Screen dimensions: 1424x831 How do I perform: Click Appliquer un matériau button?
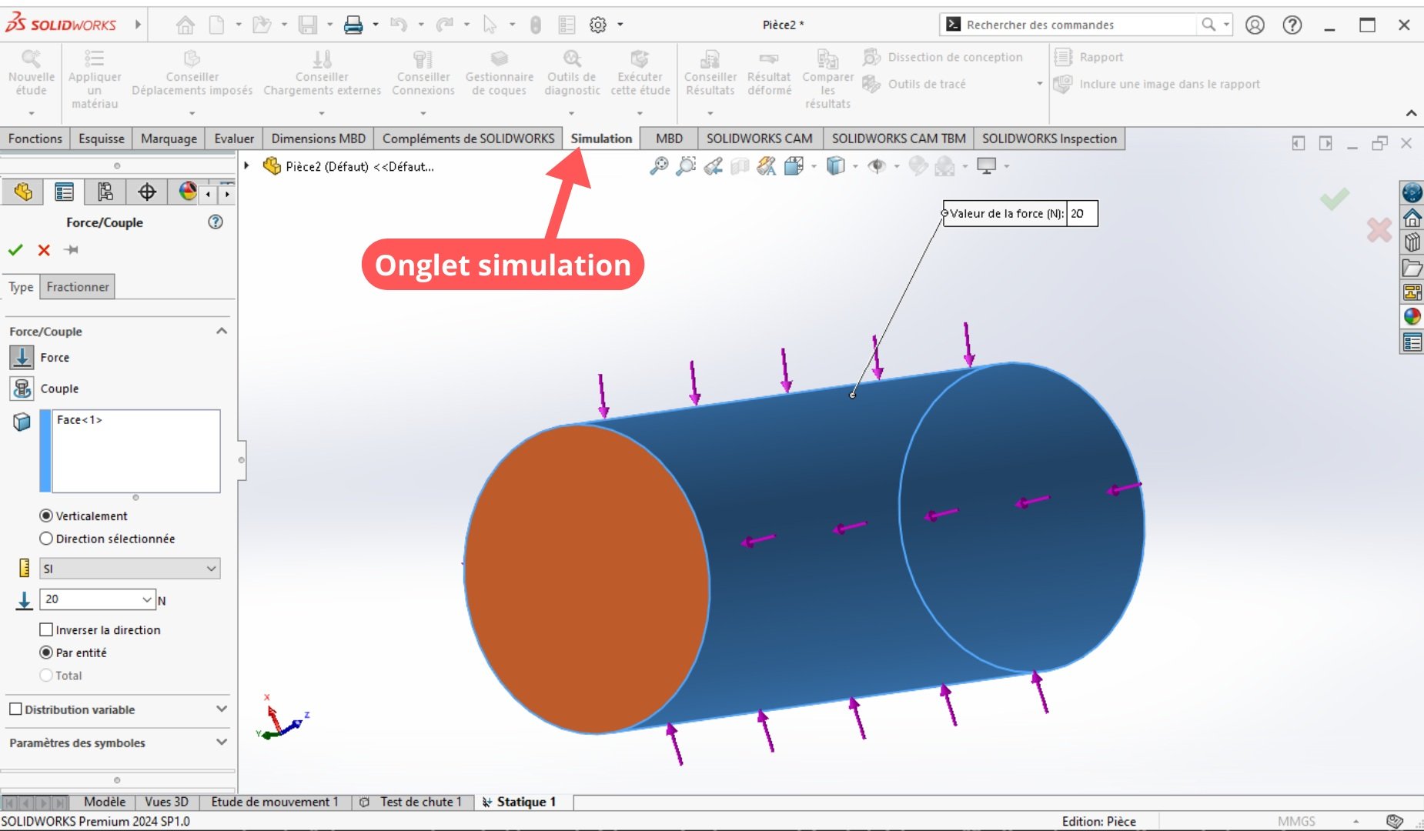[95, 78]
